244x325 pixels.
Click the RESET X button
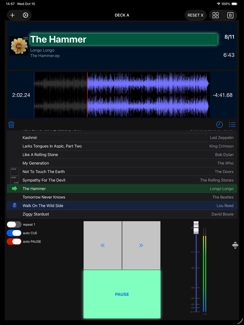[195, 15]
